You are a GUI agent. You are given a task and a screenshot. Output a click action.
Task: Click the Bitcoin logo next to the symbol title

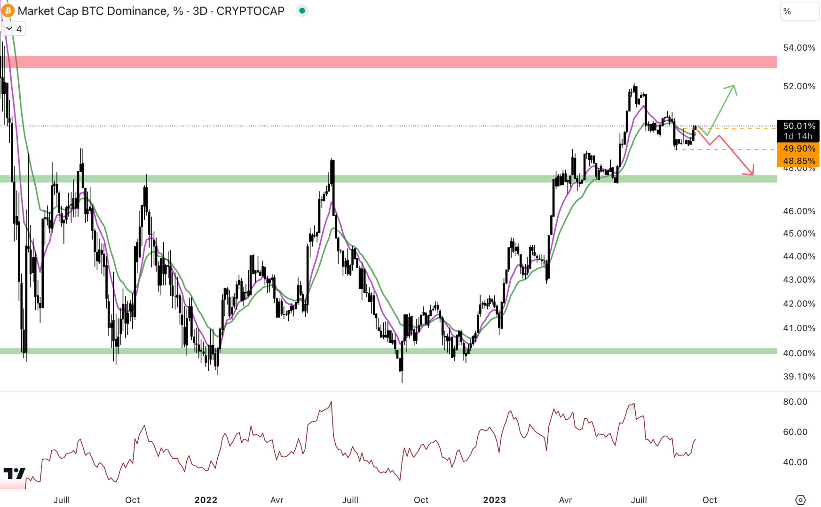(8, 11)
